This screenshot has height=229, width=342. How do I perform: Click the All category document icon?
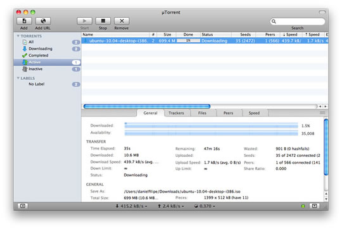25,42
